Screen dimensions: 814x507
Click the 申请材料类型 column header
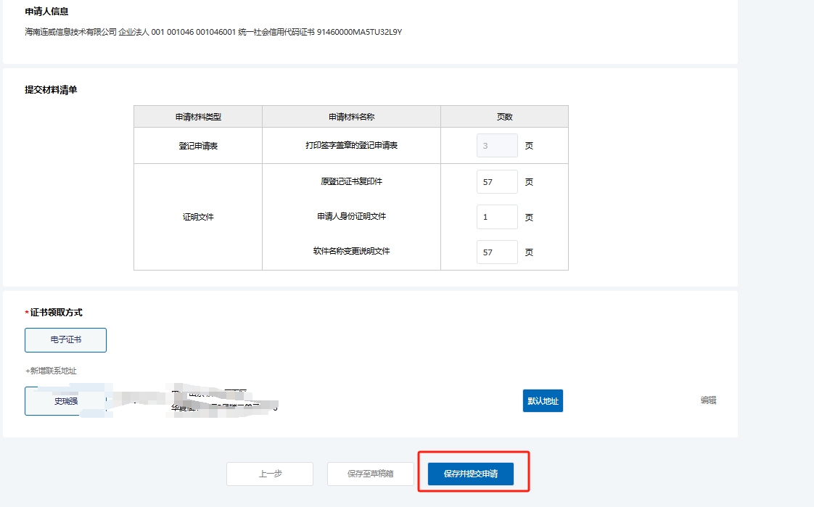tap(198, 117)
